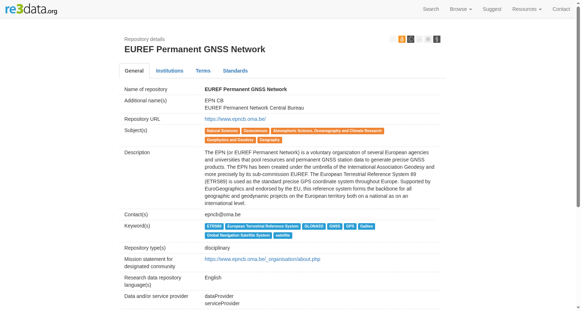The width and height of the screenshot is (581, 311).
Task: Click the page vertical scrollbar thumb
Action: tap(578, 107)
